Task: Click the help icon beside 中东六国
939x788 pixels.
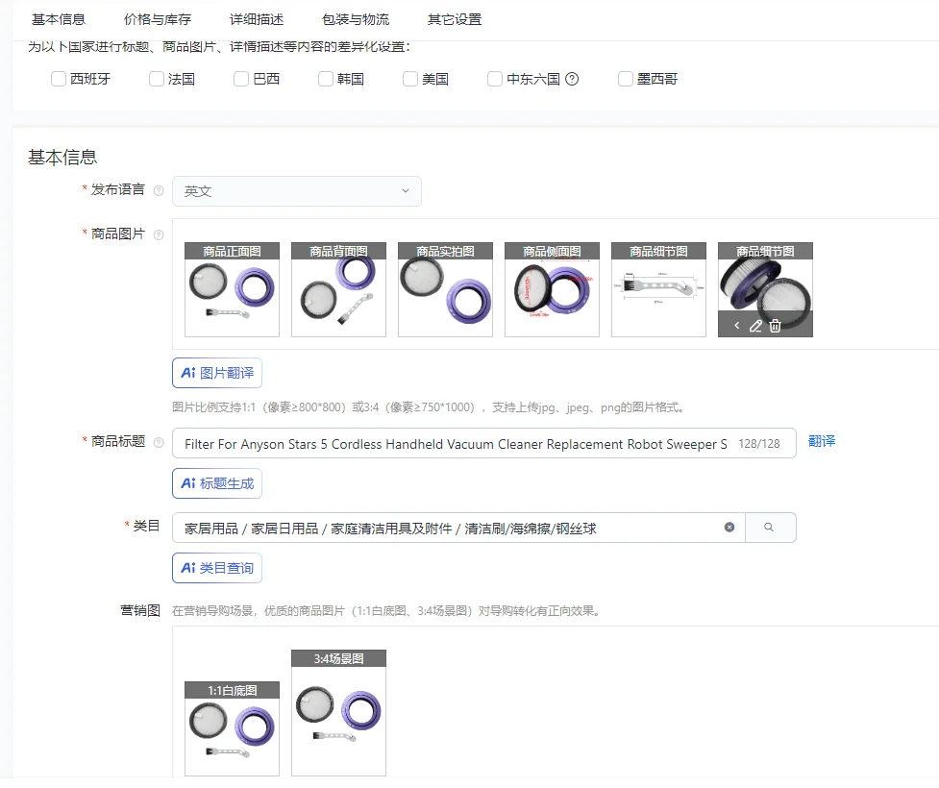Action: pos(572,79)
